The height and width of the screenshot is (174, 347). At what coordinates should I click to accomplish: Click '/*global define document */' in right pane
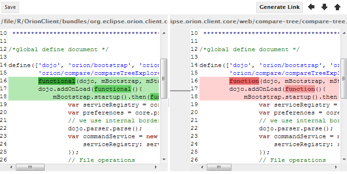[250, 49]
